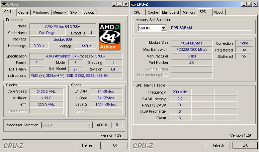Close the right CPU-Z window

tap(255, 4)
